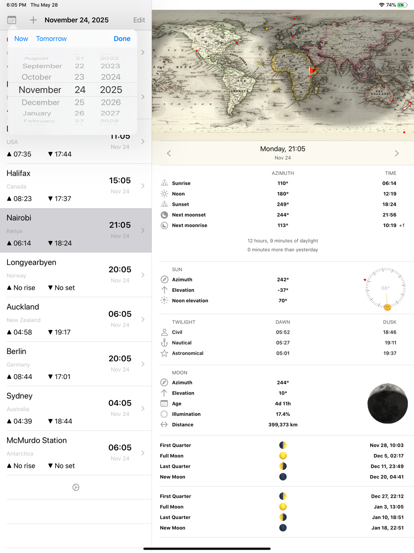The height and width of the screenshot is (553, 414).
Task: Go to next day arrow
Action: tap(397, 153)
